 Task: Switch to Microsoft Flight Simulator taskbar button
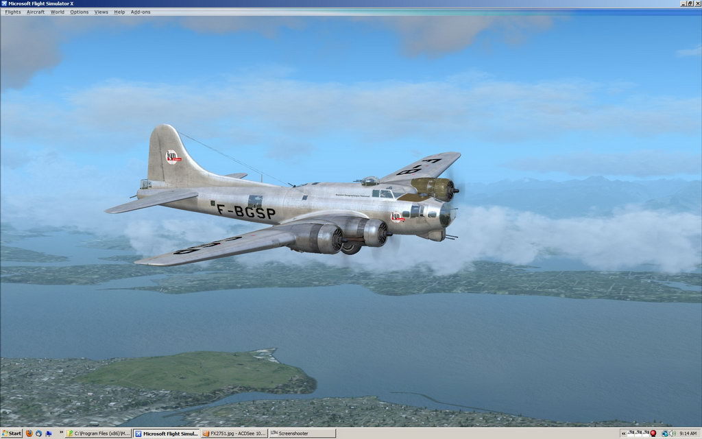click(x=167, y=434)
